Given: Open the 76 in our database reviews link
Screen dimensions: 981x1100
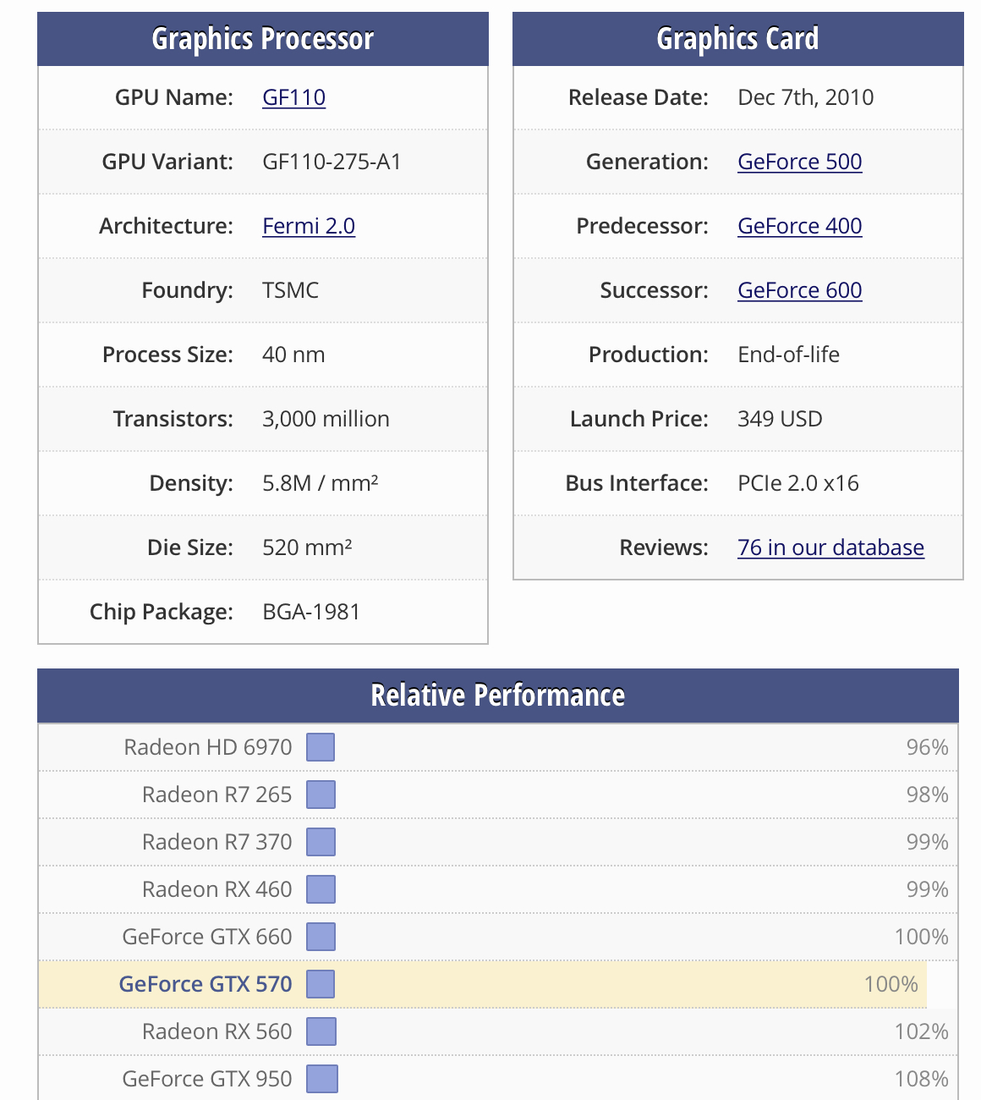Looking at the screenshot, I should pos(830,547).
